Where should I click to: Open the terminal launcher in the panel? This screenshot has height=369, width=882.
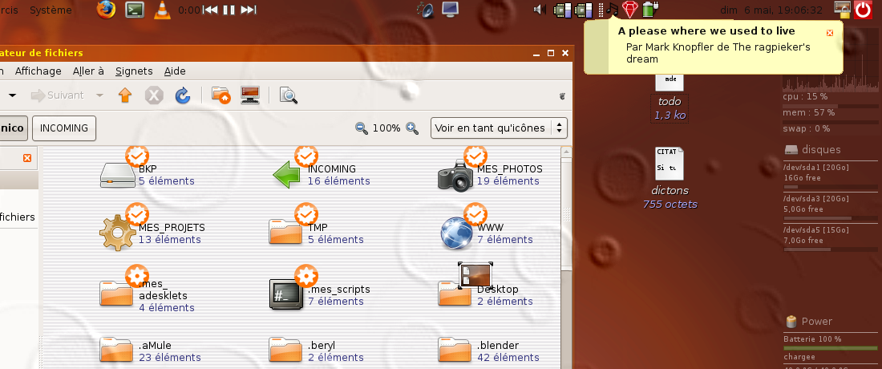(x=134, y=10)
